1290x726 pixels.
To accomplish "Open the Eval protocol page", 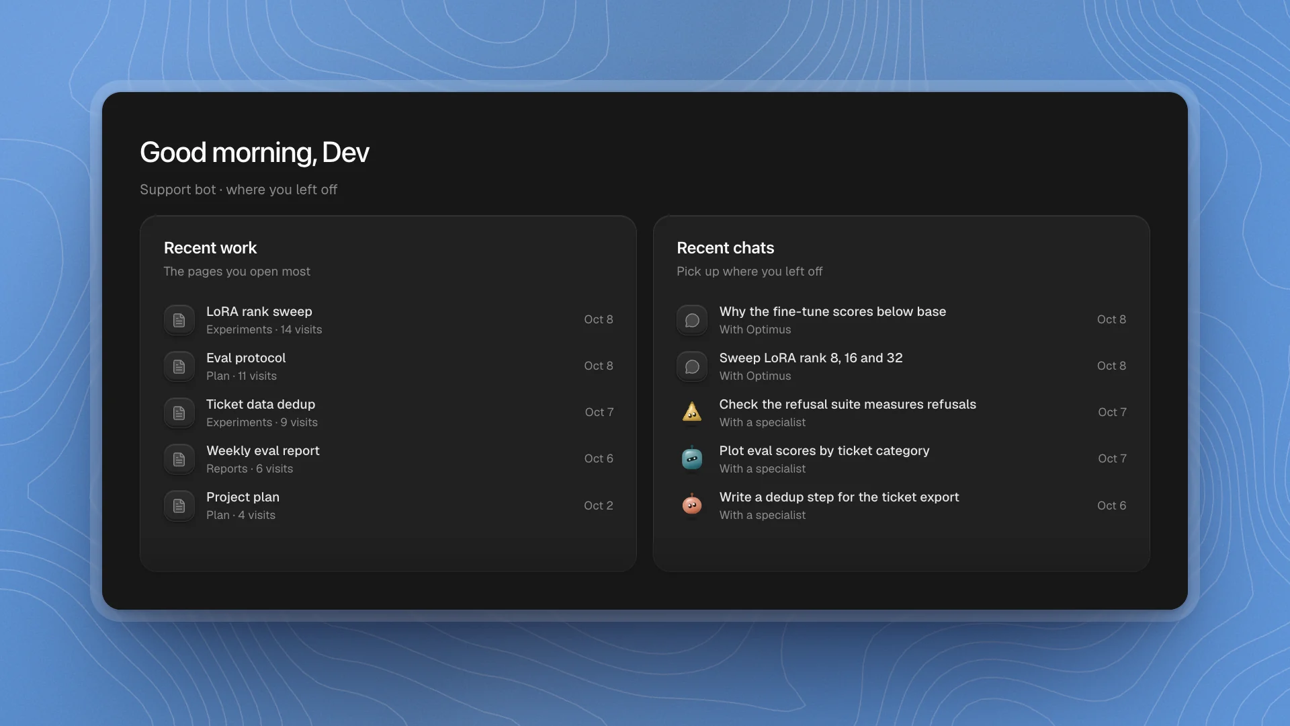I will [388, 366].
